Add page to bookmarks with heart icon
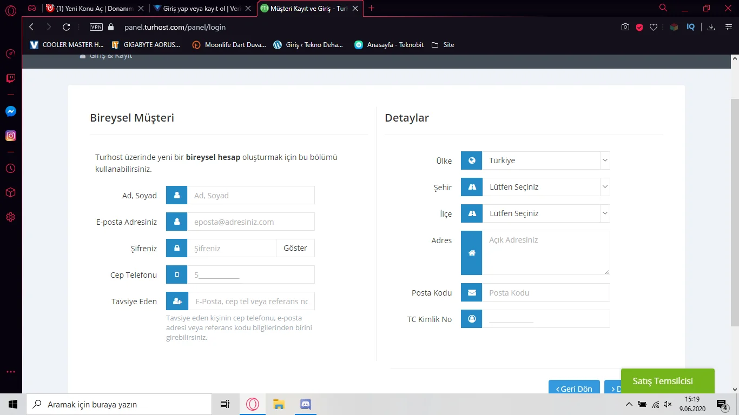The height and width of the screenshot is (415, 739). [x=654, y=27]
